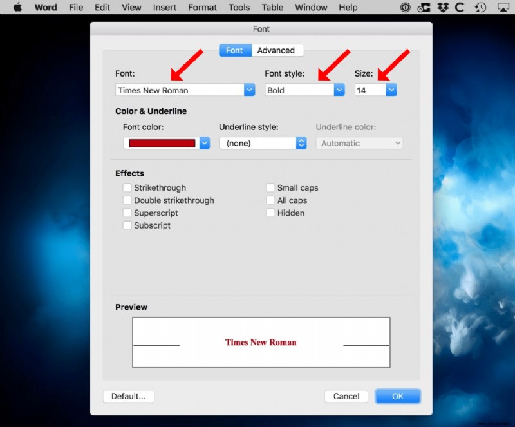Click the Cancel button
The width and height of the screenshot is (515, 427).
click(x=346, y=396)
